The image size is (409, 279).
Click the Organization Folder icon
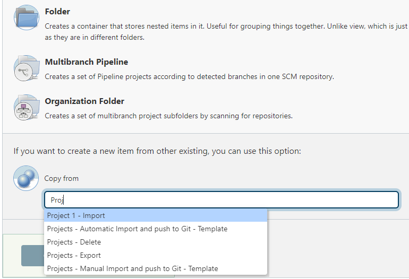[26, 108]
